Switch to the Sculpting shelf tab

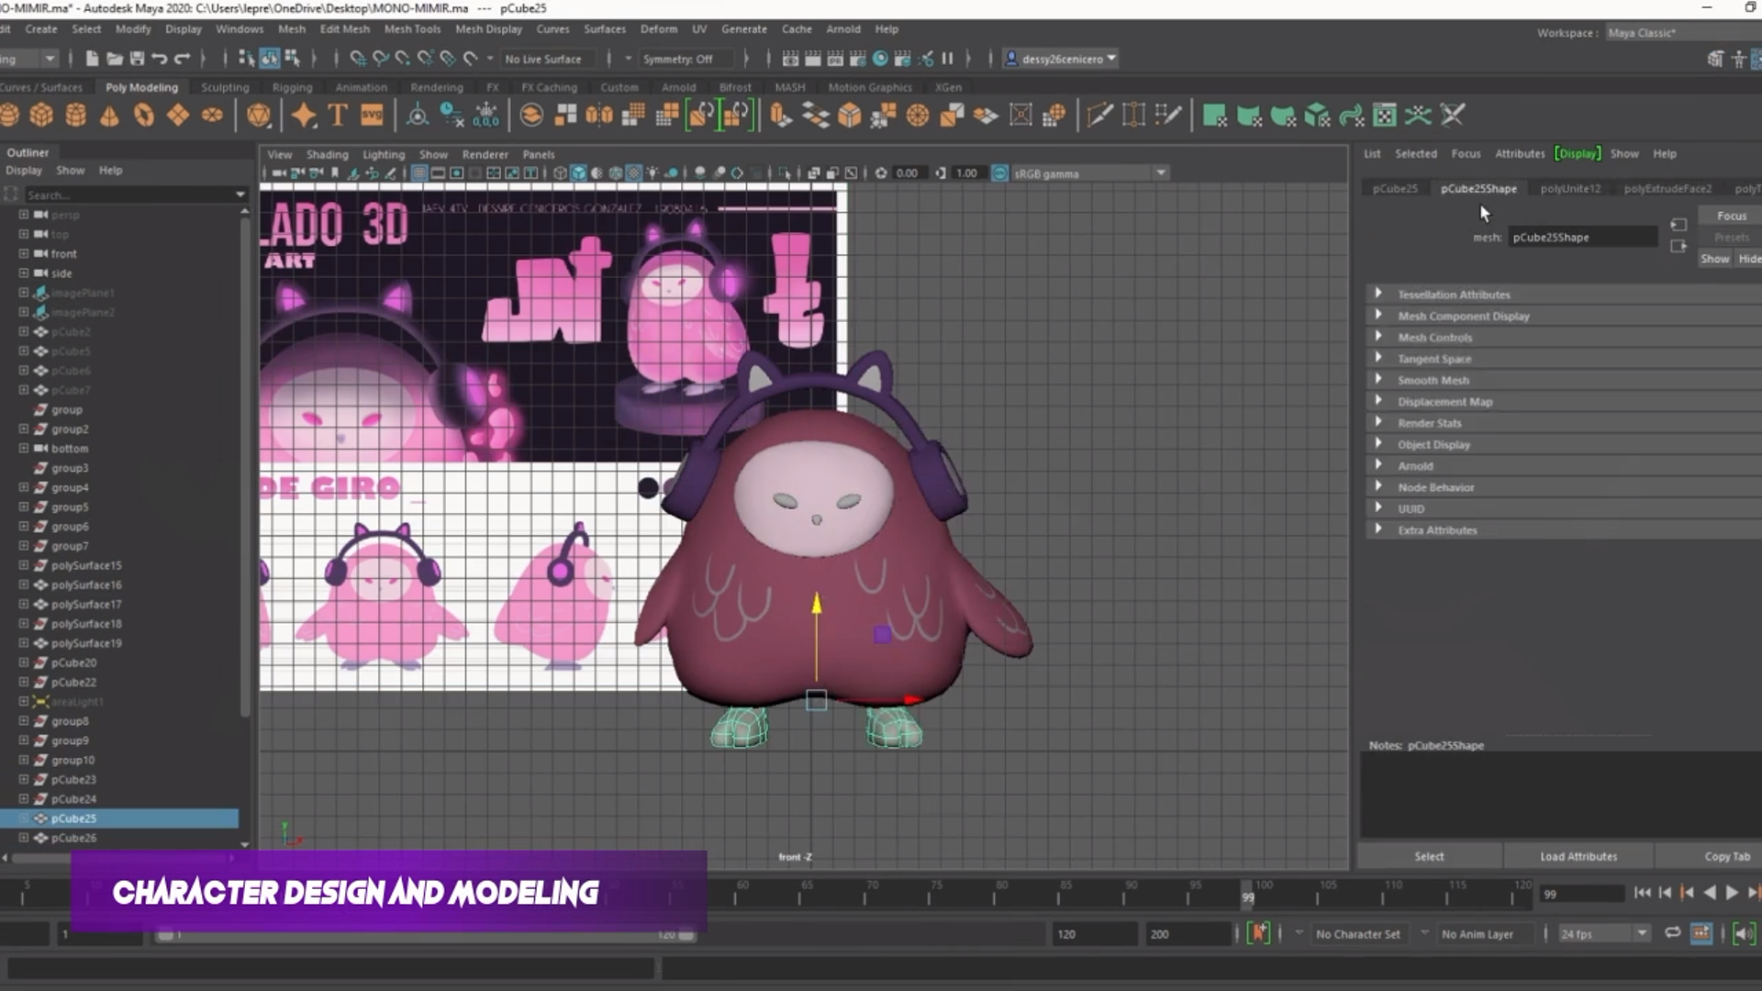click(x=225, y=87)
